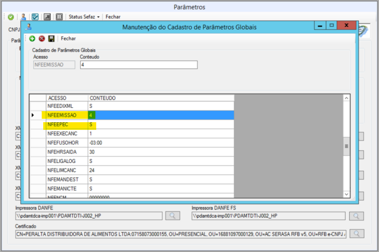Click the search button beside Impressora DANFE
Image resolution: width=379 pixels, height=252 pixels.
pos(173,216)
